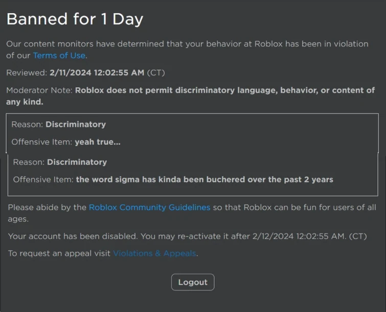Select the first 'Discriminatory' reason text
The image size is (386, 312).
(76, 124)
